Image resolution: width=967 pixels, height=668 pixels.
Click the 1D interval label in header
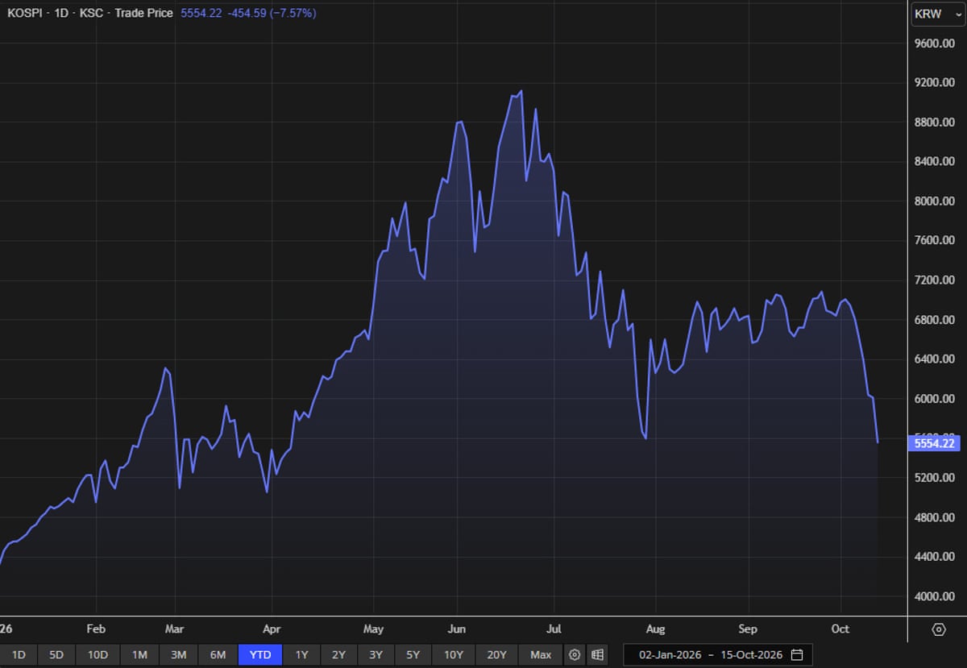point(60,14)
